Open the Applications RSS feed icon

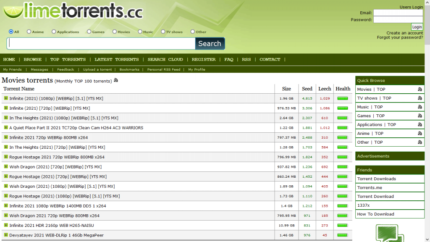click(420, 124)
